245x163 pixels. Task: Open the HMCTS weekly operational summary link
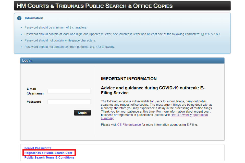click(x=189, y=115)
